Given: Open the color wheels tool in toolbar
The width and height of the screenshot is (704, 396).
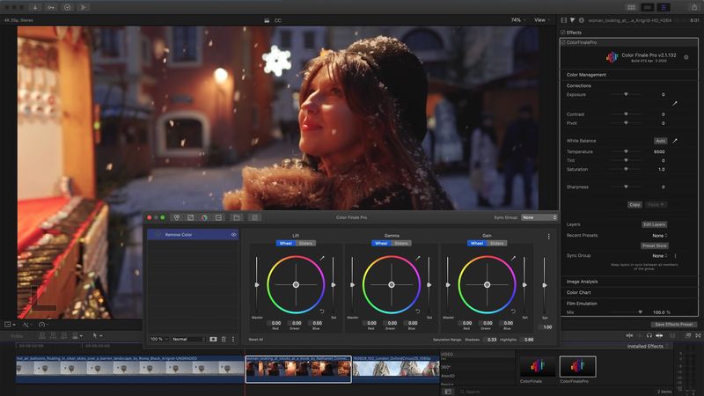Looking at the screenshot, I should (203, 216).
